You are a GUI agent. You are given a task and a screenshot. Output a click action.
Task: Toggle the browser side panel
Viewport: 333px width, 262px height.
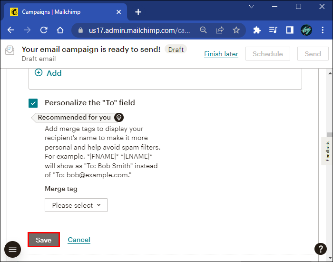[290, 30]
